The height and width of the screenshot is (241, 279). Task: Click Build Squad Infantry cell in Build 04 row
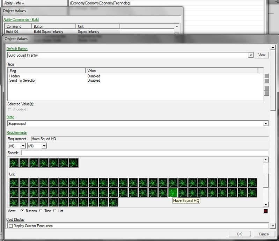[49, 32]
